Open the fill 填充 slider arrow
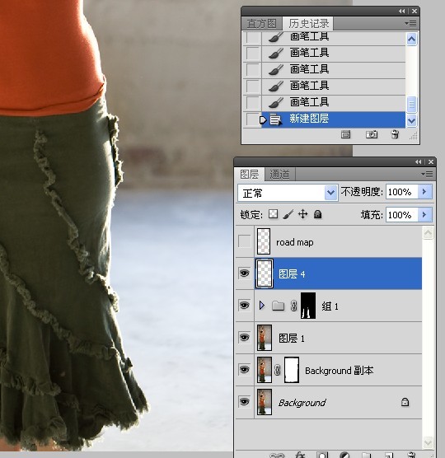 424,215
